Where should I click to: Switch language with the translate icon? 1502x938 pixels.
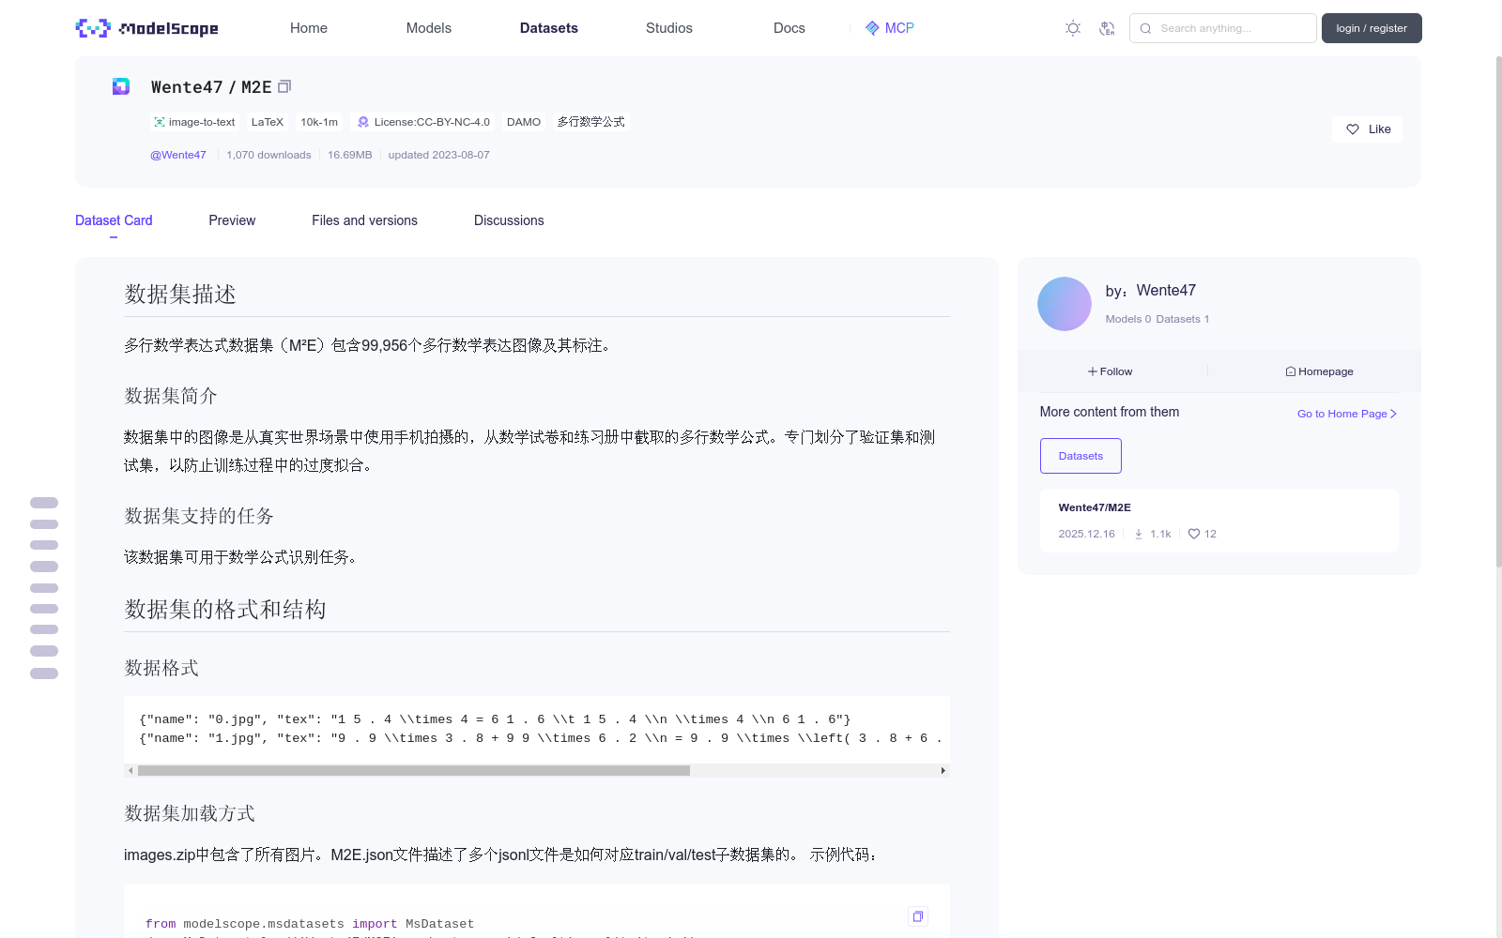pos(1107,28)
